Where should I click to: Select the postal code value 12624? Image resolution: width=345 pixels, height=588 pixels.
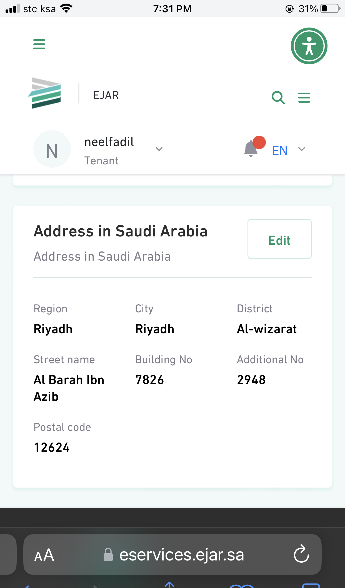tap(52, 448)
